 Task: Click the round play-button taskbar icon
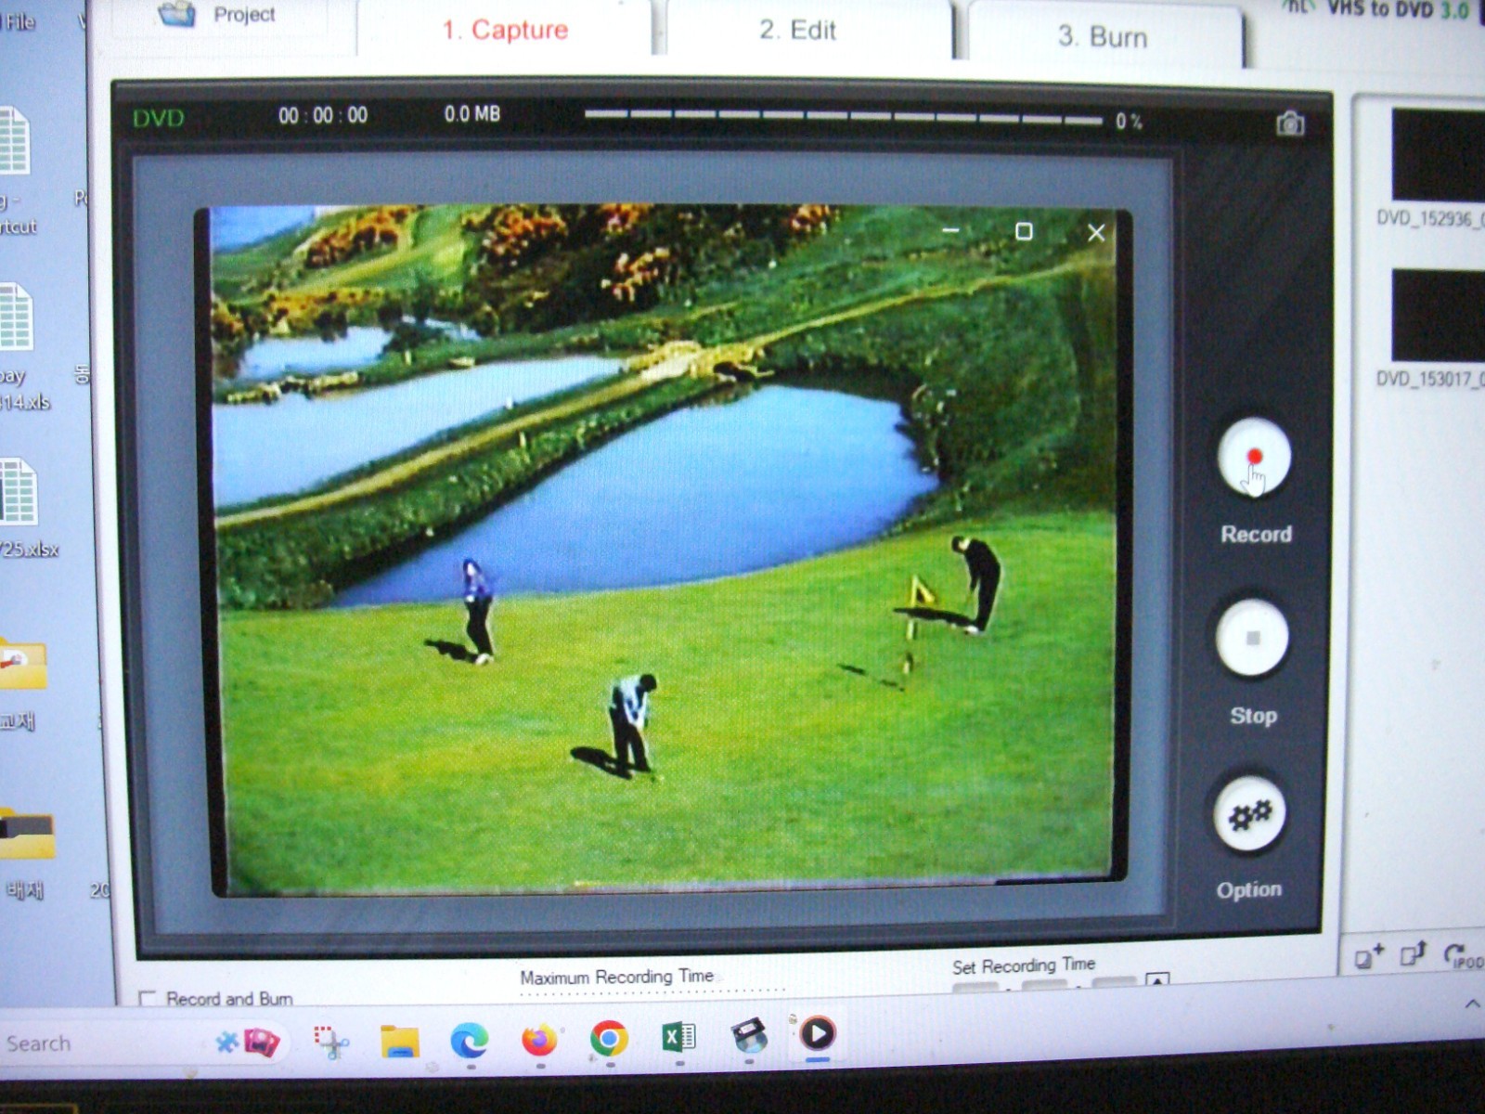[818, 1032]
